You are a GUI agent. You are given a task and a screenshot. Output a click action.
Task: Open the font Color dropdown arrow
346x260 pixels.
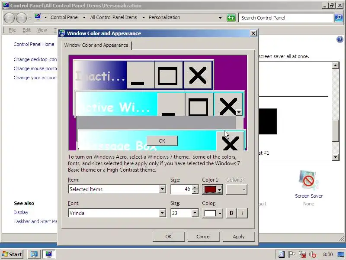220,213
